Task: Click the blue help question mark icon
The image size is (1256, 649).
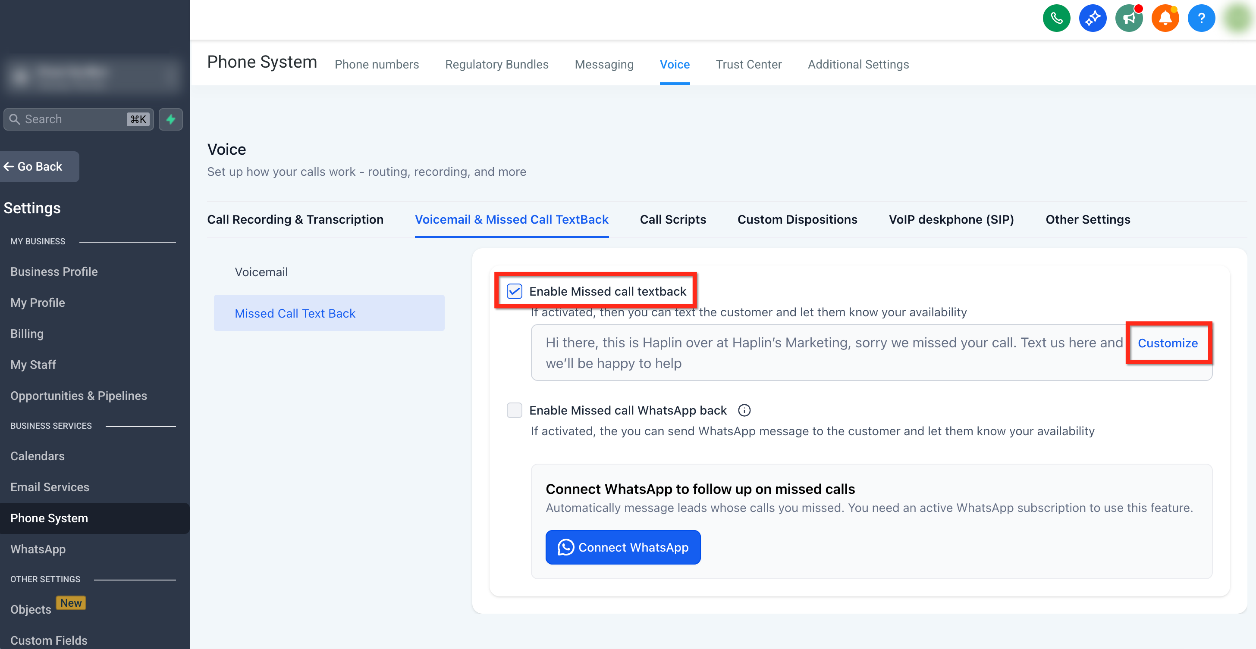Action: tap(1201, 19)
